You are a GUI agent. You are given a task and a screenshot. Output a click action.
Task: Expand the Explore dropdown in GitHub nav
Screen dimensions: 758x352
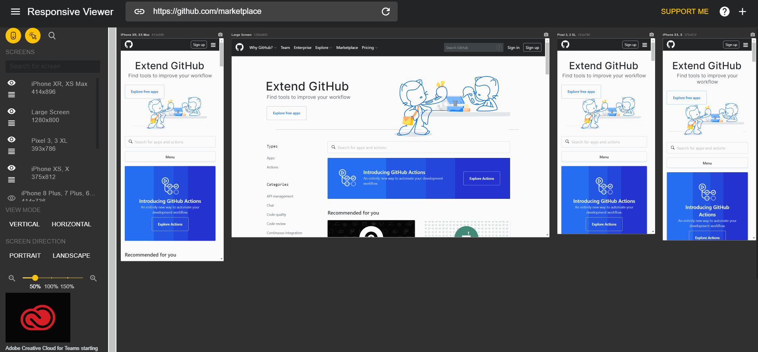323,48
